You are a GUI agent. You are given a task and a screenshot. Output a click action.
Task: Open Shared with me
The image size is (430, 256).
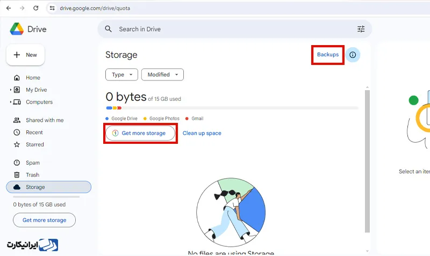pyautogui.click(x=45, y=120)
